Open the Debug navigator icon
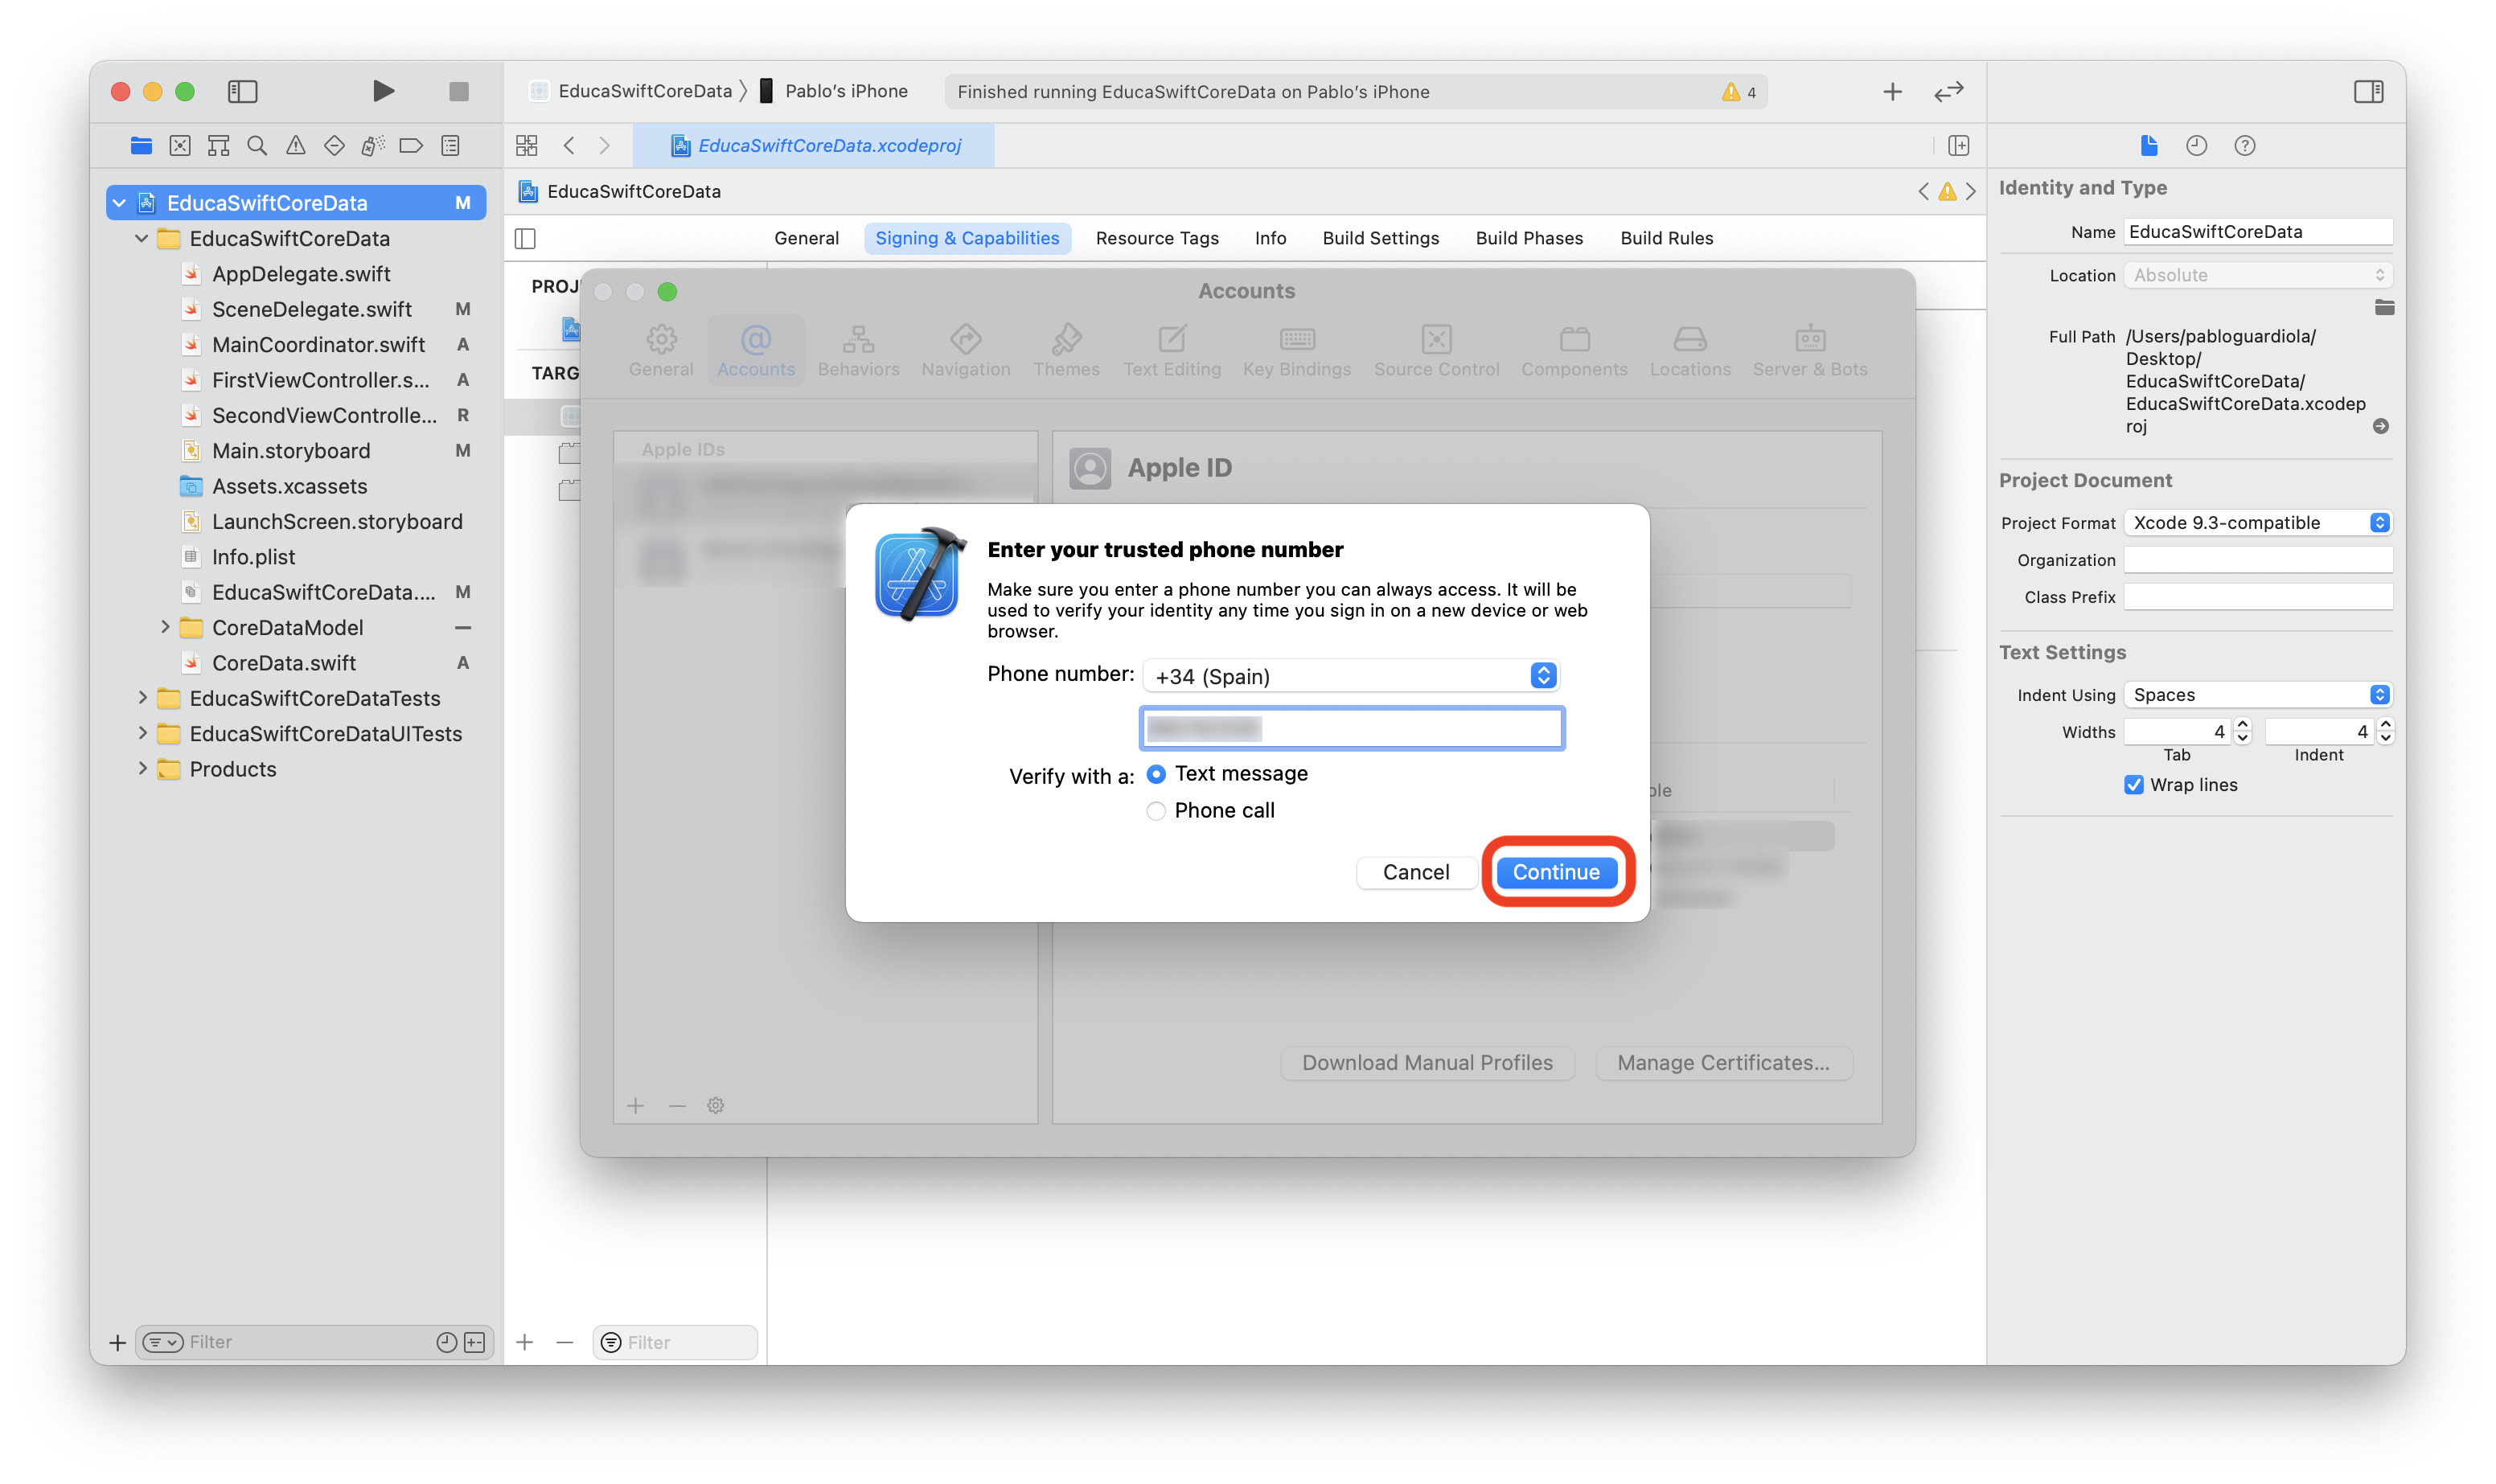 [x=373, y=146]
